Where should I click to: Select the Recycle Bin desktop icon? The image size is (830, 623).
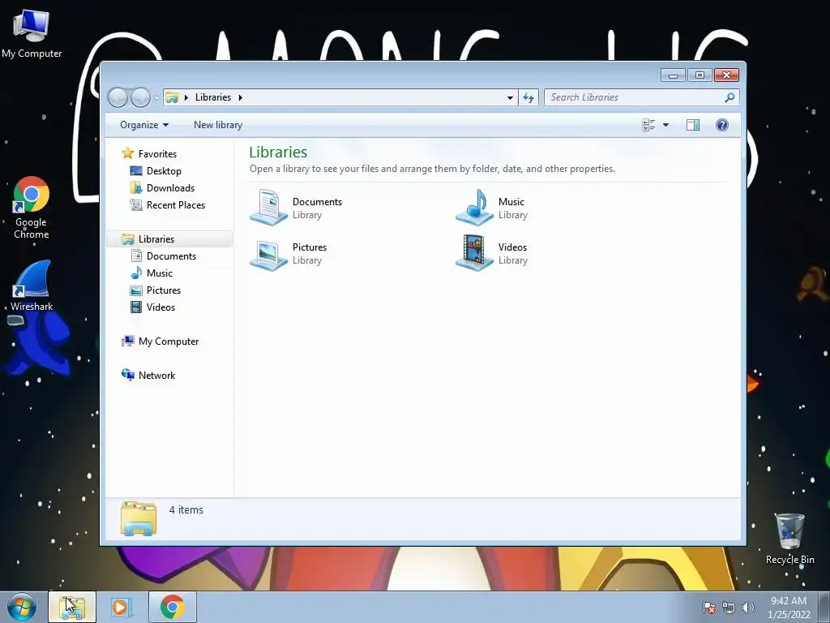coord(789,539)
